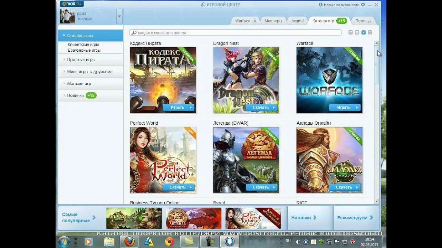Click the network tray icon

[x=345, y=242]
